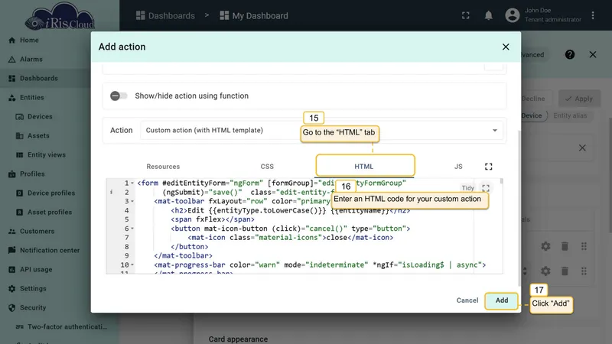Click the notifications bell icon
612x344 pixels.
[488, 15]
